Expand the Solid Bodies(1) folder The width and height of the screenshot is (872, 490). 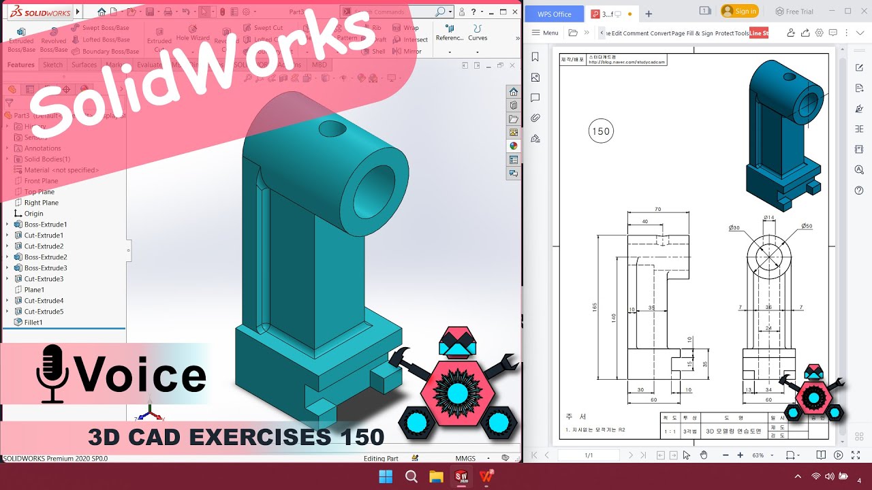(7, 159)
